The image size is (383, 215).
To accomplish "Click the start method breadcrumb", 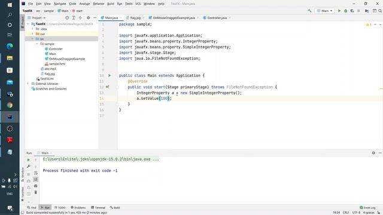I will coord(77,11).
